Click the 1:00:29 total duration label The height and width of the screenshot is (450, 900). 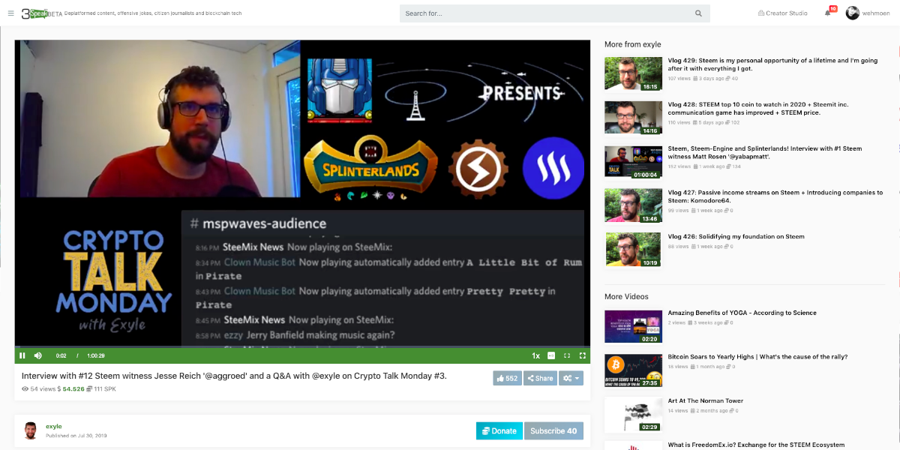click(x=96, y=355)
